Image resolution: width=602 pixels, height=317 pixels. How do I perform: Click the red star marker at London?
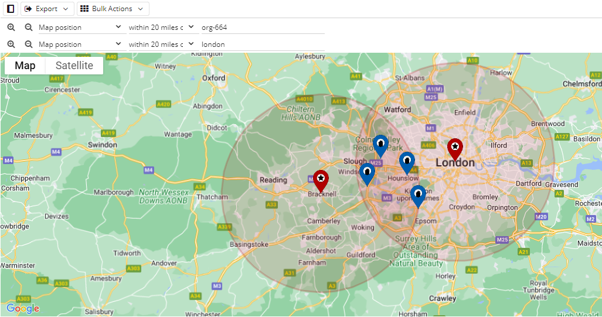[x=455, y=149]
